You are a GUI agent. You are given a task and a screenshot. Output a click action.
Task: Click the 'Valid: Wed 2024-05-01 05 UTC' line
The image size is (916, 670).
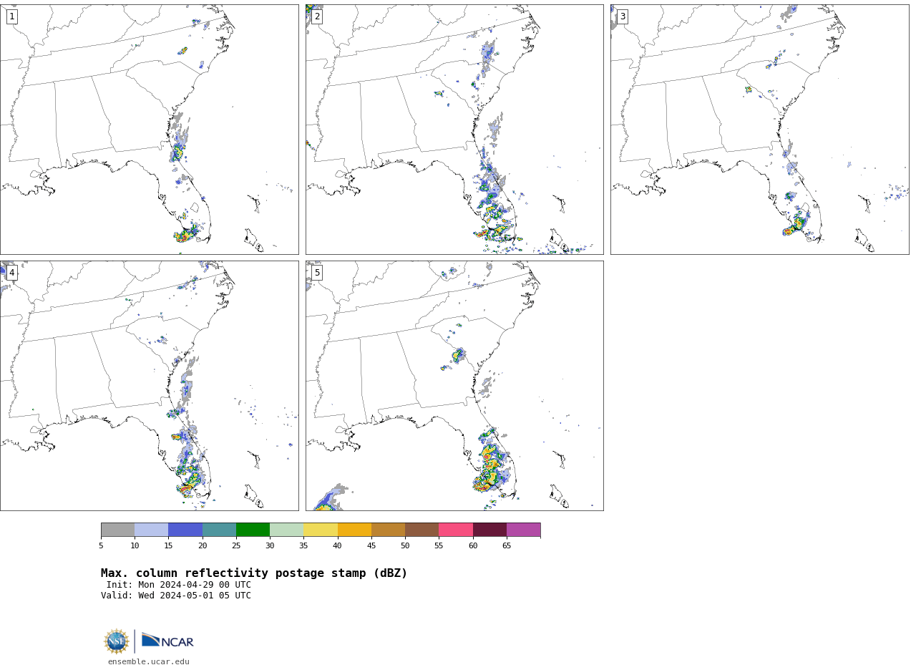click(x=176, y=596)
